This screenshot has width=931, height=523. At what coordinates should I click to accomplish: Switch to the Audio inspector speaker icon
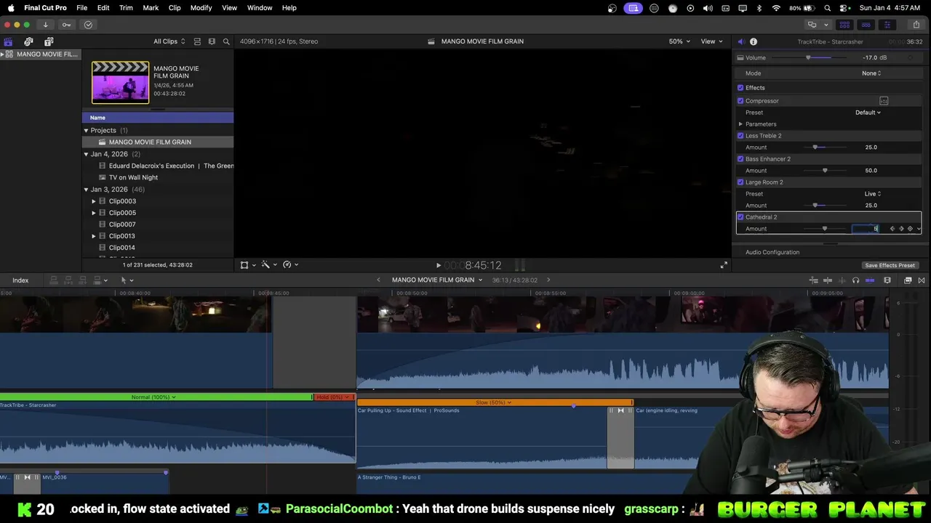740,41
